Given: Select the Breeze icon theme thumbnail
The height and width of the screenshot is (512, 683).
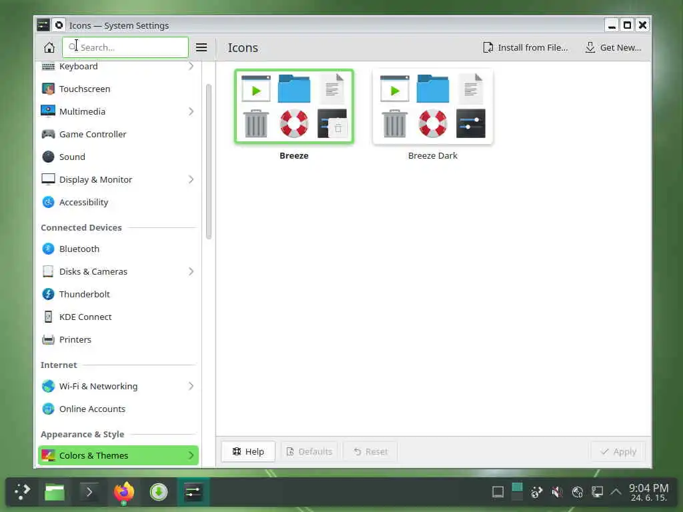Looking at the screenshot, I should [294, 106].
